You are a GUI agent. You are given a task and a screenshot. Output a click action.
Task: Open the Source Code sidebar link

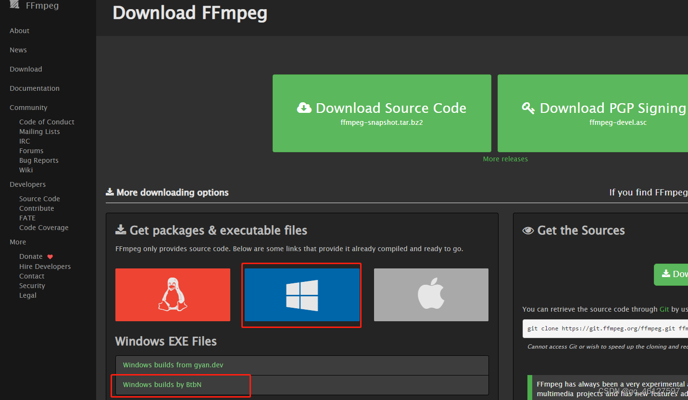39,199
